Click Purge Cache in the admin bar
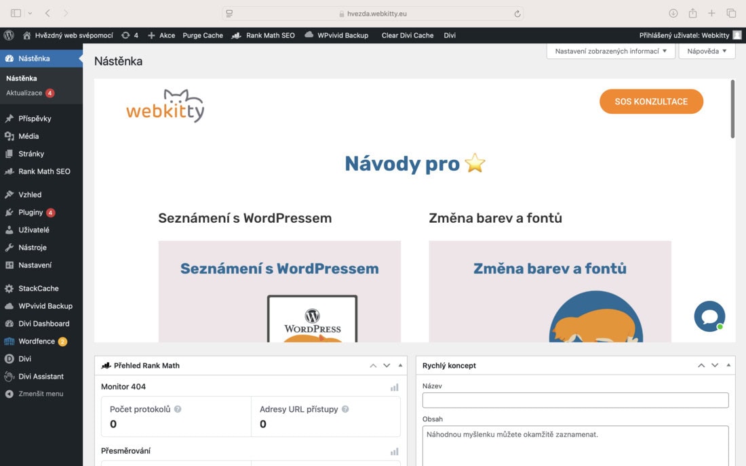This screenshot has height=466, width=746. pos(203,35)
